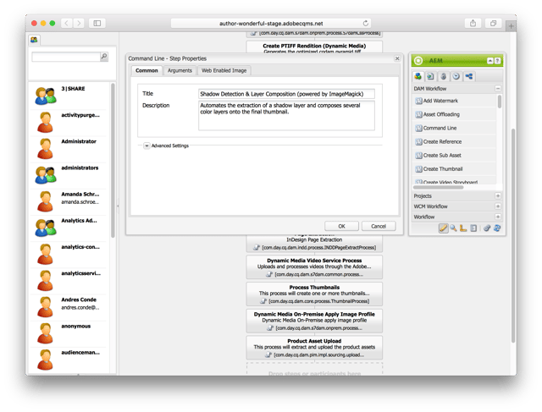Click Safari sidebar toggle icon
542x412 pixels.
click(x=97, y=23)
